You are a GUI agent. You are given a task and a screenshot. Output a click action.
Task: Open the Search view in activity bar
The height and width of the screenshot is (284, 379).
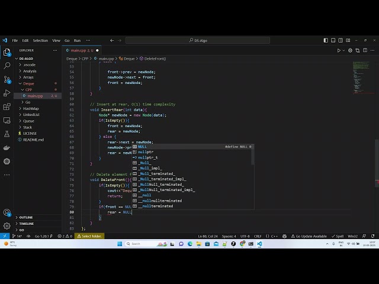tap(7, 66)
